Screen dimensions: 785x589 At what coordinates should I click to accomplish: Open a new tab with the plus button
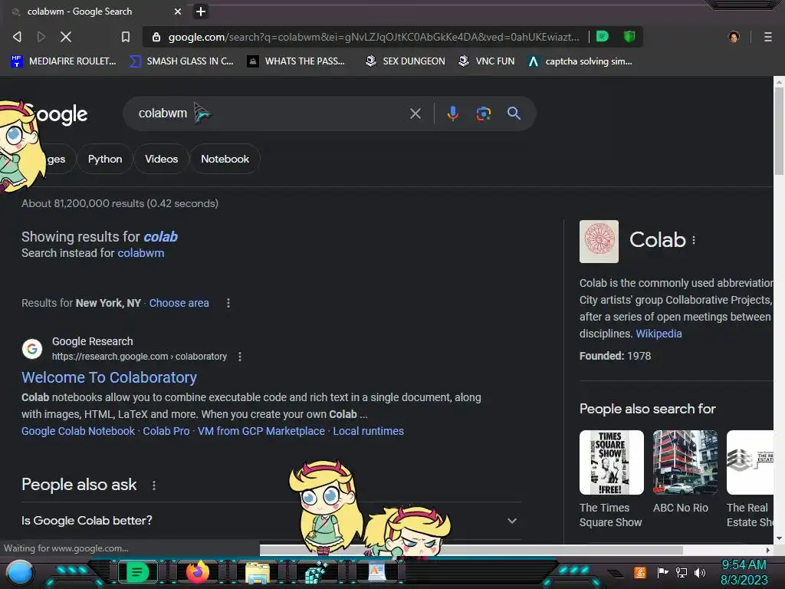pyautogui.click(x=201, y=12)
